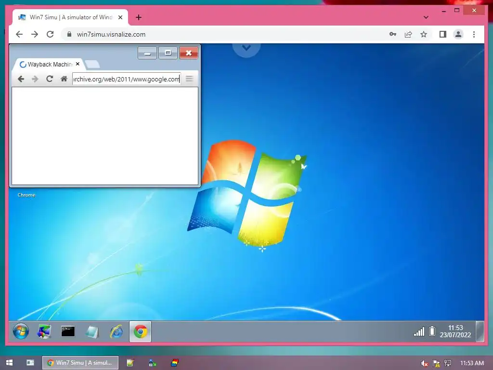The height and width of the screenshot is (370, 493).
Task: Open the flag warning tray icon
Action: click(x=436, y=363)
